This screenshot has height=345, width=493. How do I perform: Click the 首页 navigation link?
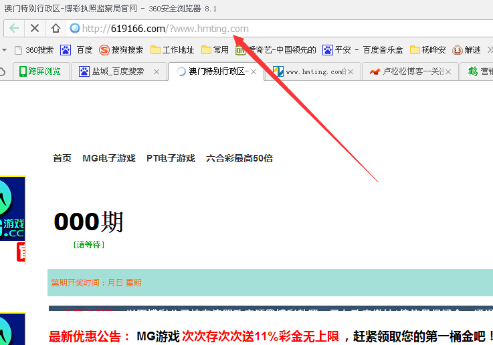pyautogui.click(x=62, y=158)
